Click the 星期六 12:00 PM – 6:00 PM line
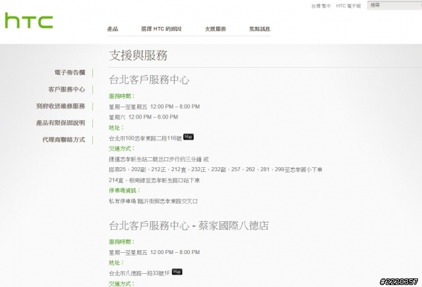Viewport: 422px width, 287px height. pyautogui.click(x=144, y=117)
